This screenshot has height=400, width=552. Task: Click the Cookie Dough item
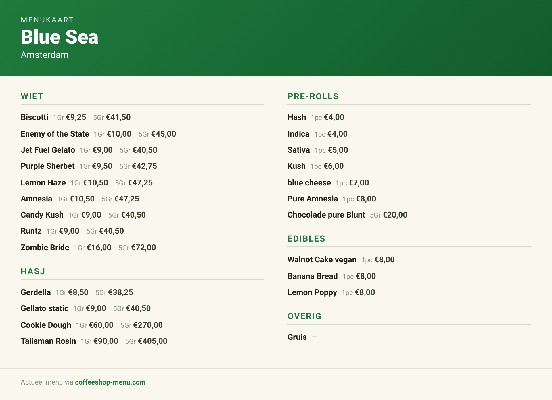[x=46, y=325]
